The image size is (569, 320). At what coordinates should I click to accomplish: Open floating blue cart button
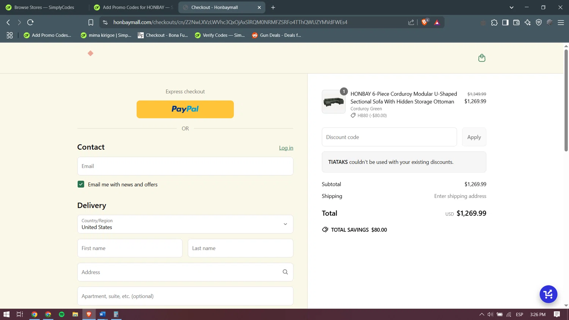tap(548, 294)
